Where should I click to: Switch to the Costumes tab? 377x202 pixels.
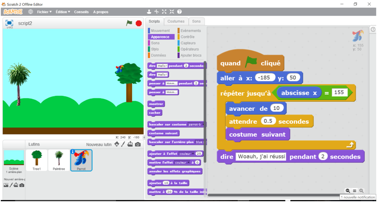coord(176,21)
